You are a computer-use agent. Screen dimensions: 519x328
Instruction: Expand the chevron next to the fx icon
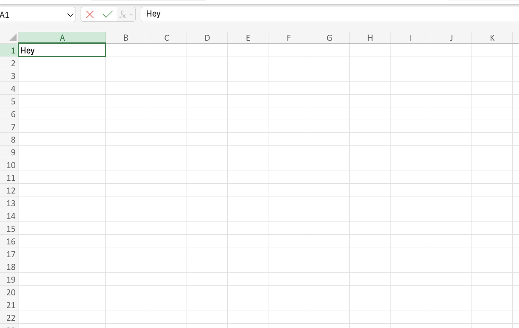[130, 15]
